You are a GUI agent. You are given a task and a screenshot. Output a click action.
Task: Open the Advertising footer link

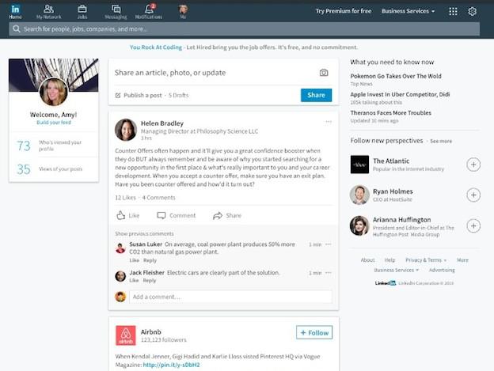(x=442, y=270)
